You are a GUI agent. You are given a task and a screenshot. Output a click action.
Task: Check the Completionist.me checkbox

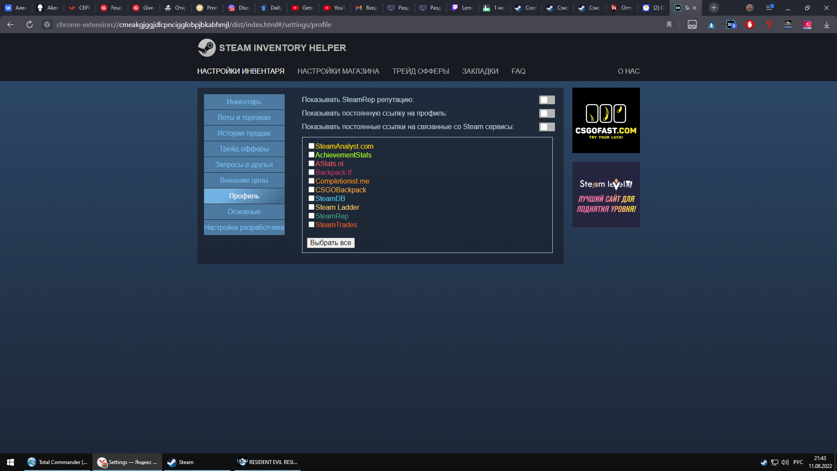pyautogui.click(x=311, y=181)
